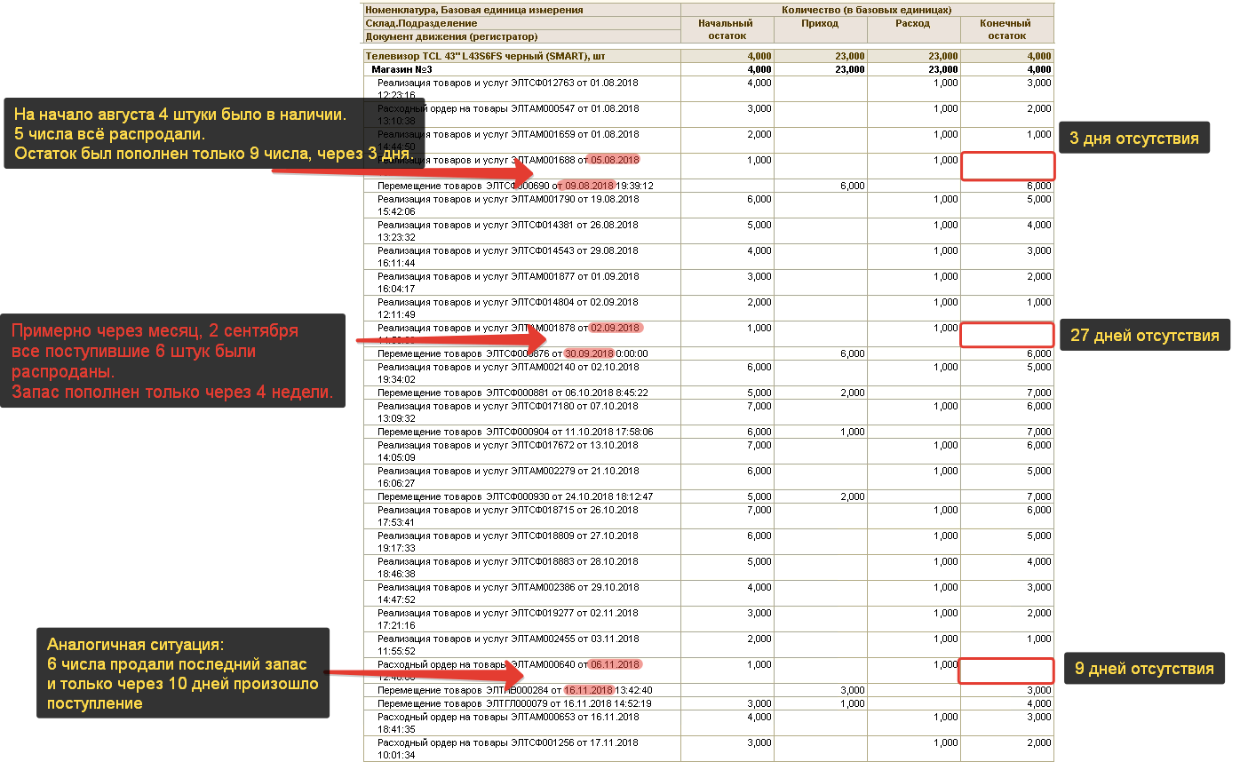Open 'Перемещение товаров' ЭЛТСФ000881 от 06.10.2018
The width and height of the screenshot is (1240, 762).
click(513, 393)
